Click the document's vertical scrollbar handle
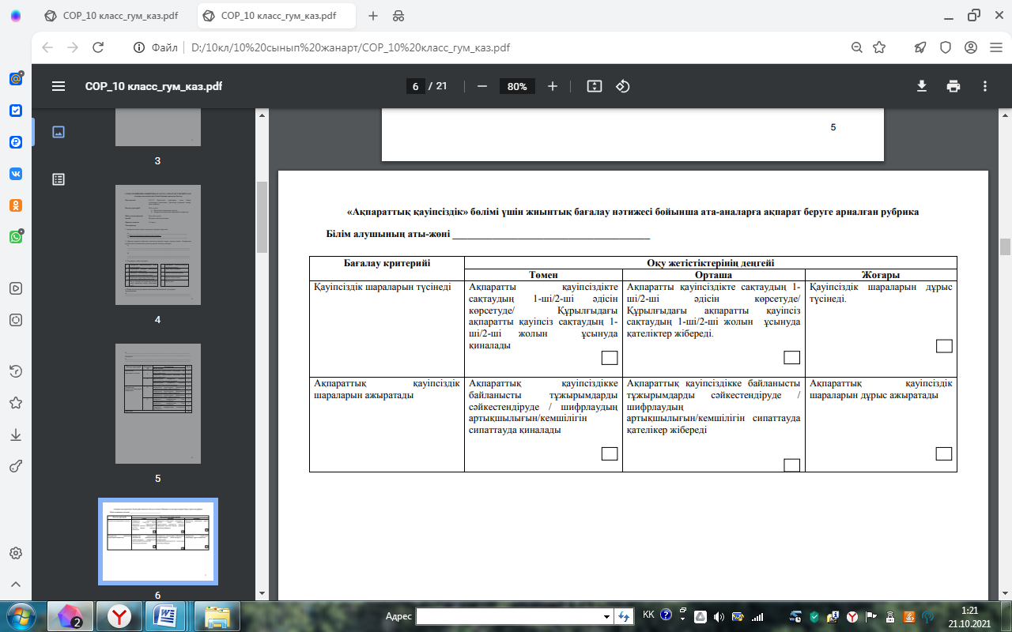Screen dimensions: 1012x632 1006,246
